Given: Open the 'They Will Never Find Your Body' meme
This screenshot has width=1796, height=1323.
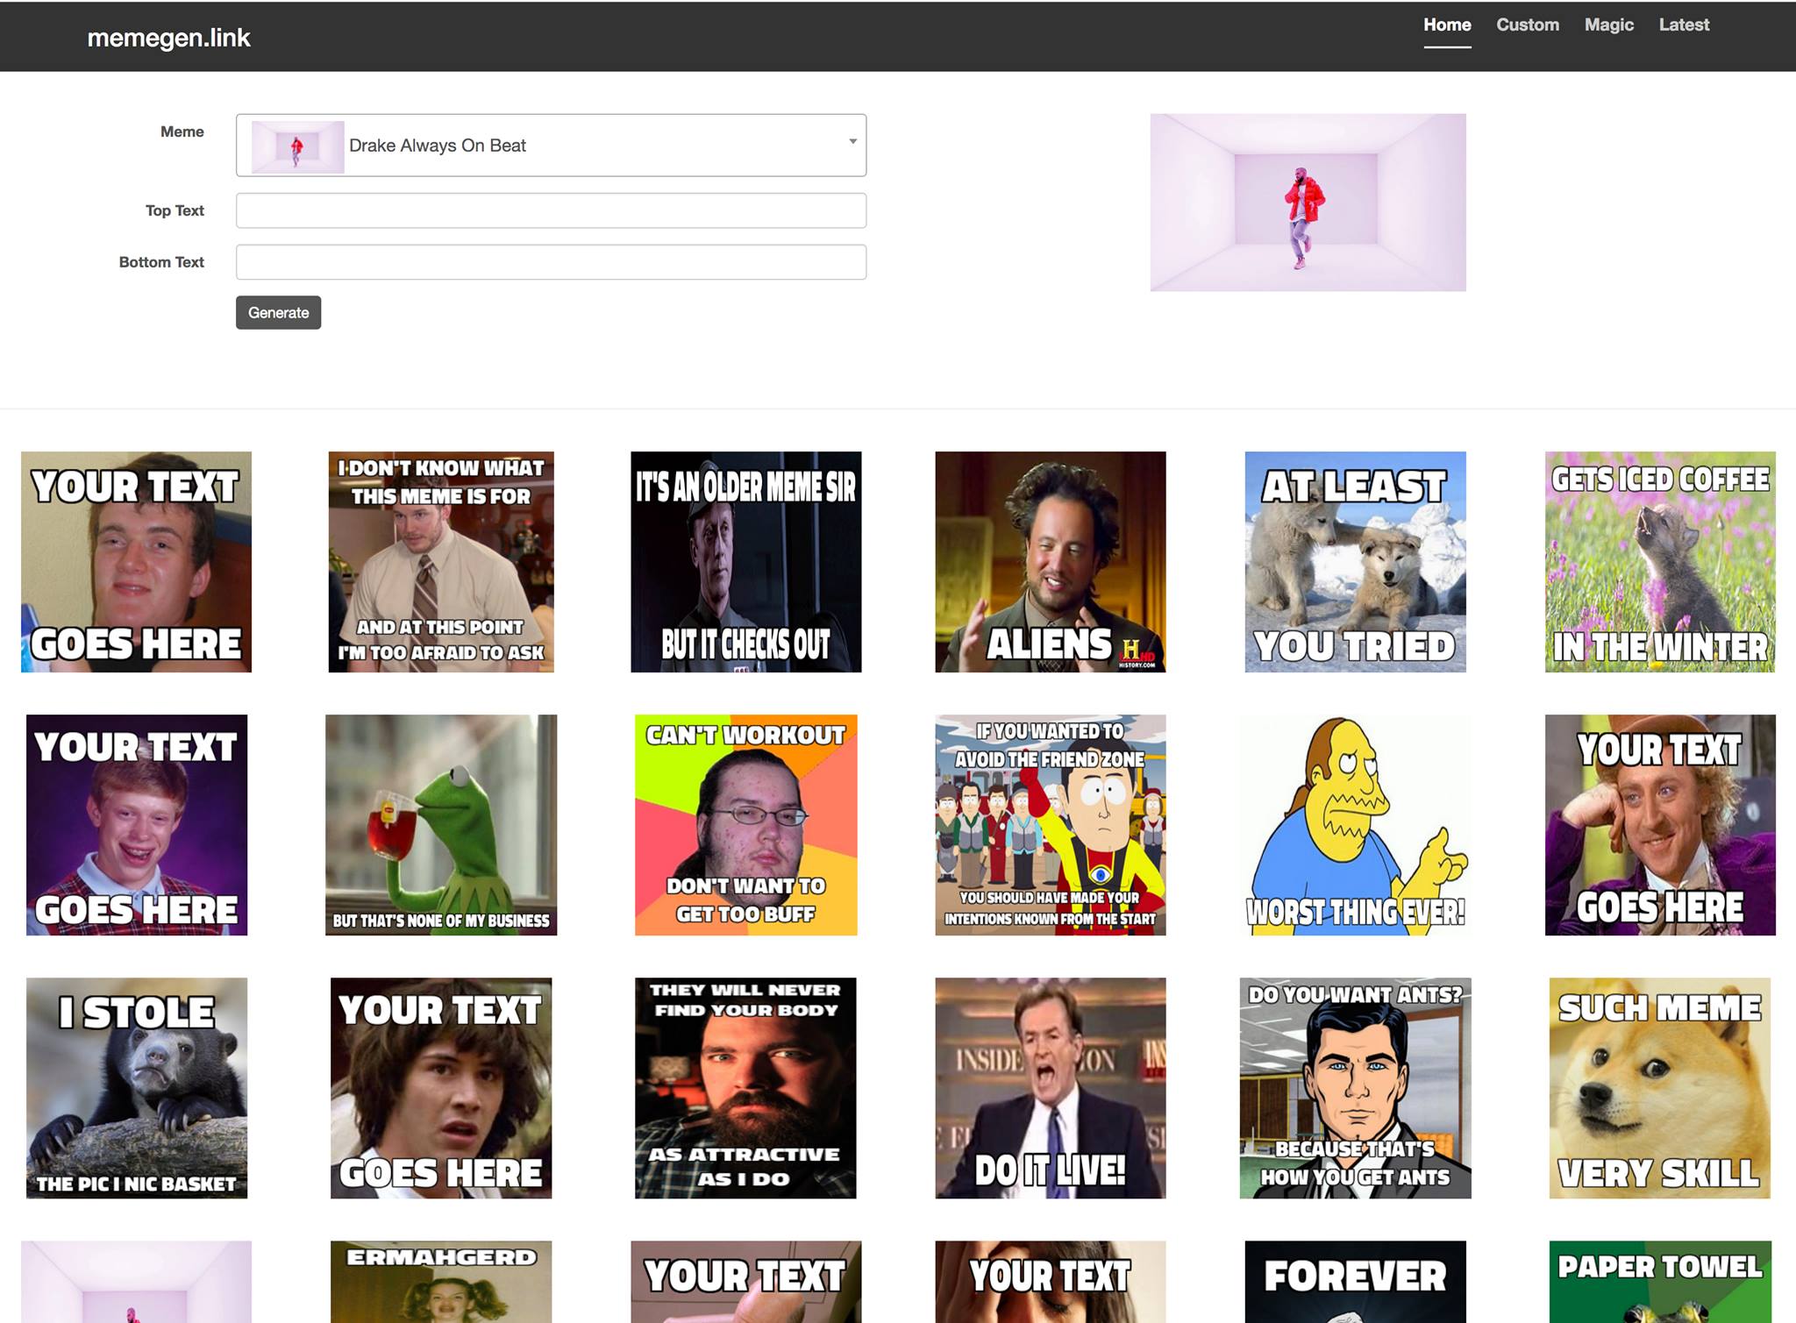Looking at the screenshot, I should (x=745, y=1088).
